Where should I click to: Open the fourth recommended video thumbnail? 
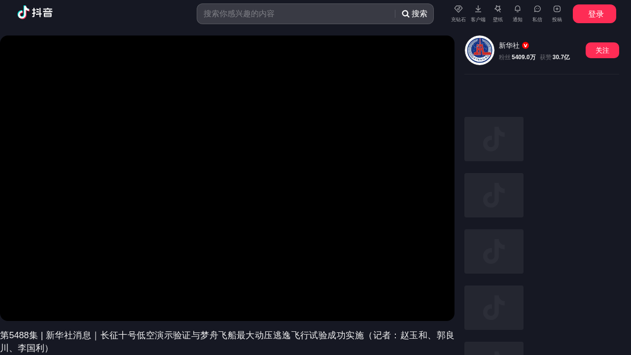(493, 308)
